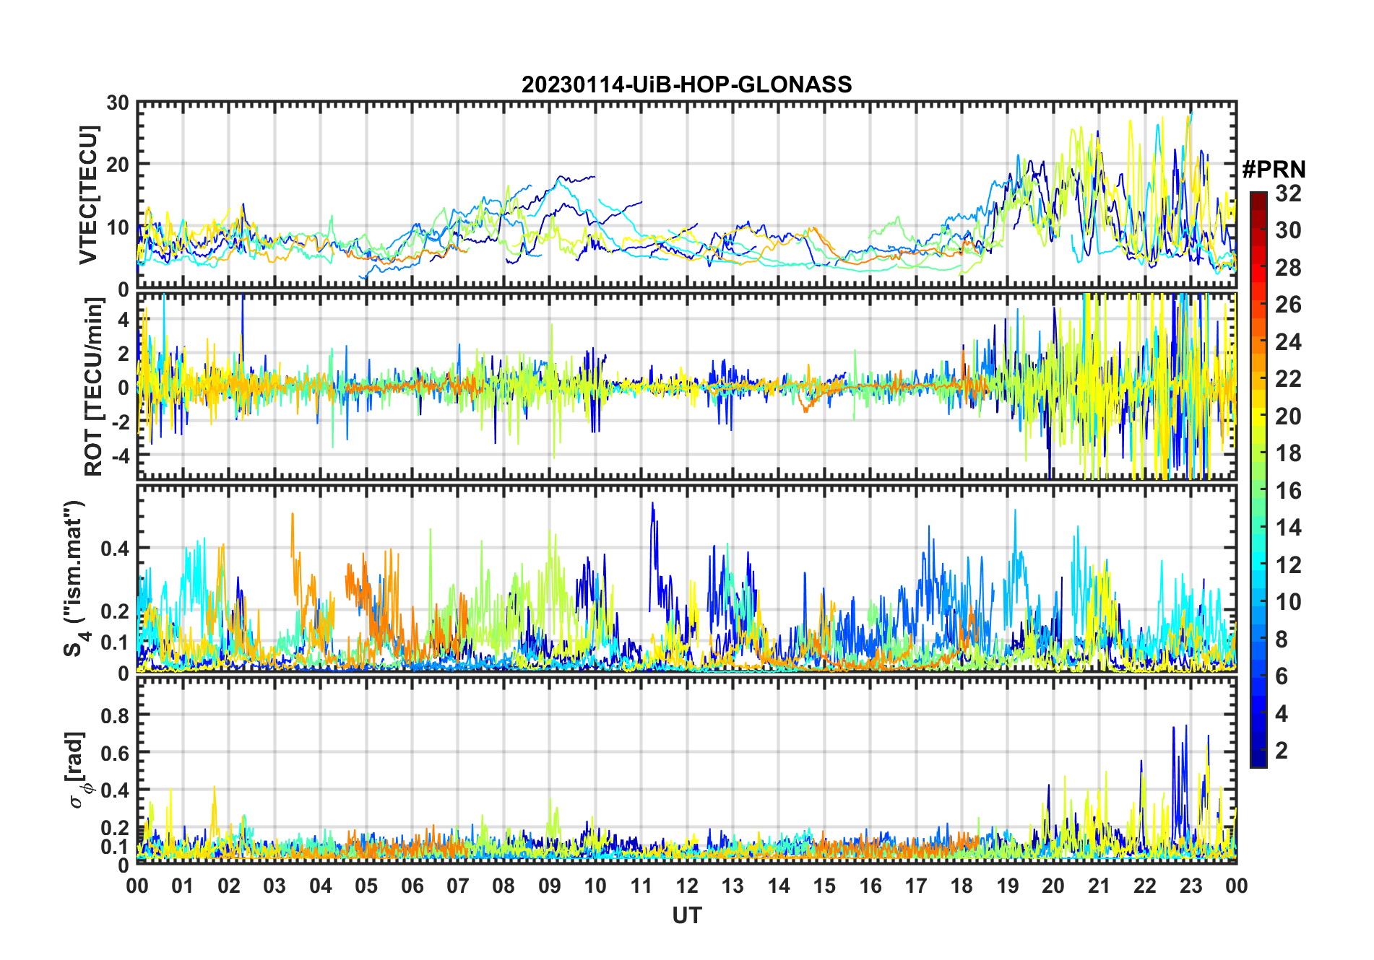Click the 15 hour label on the UT axis

tap(824, 886)
